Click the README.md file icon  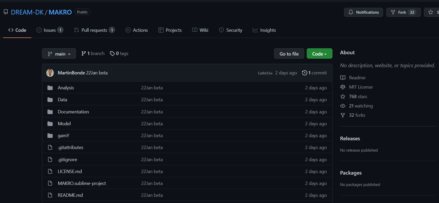50,195
